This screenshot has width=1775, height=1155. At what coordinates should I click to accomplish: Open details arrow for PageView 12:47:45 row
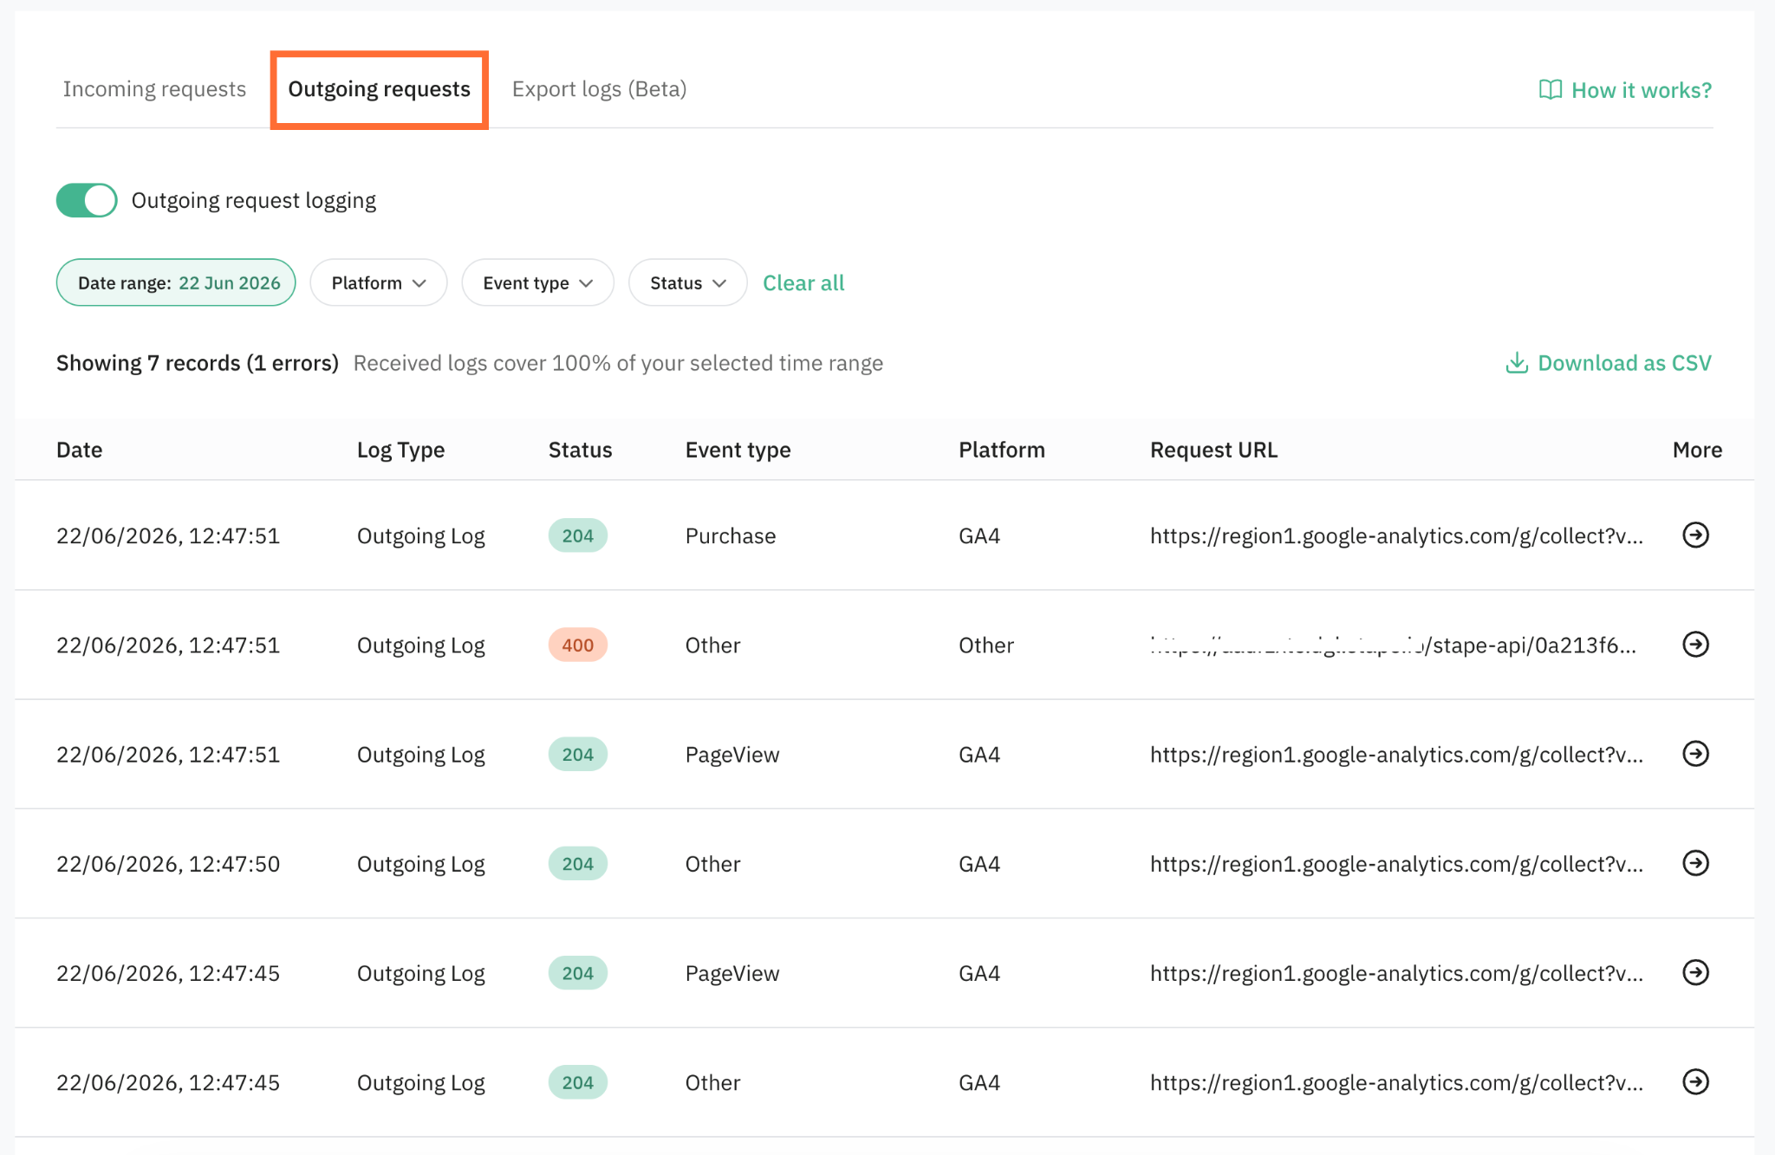coord(1695,972)
